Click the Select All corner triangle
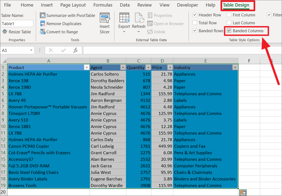Screen dimensions: 282x196 4,61
